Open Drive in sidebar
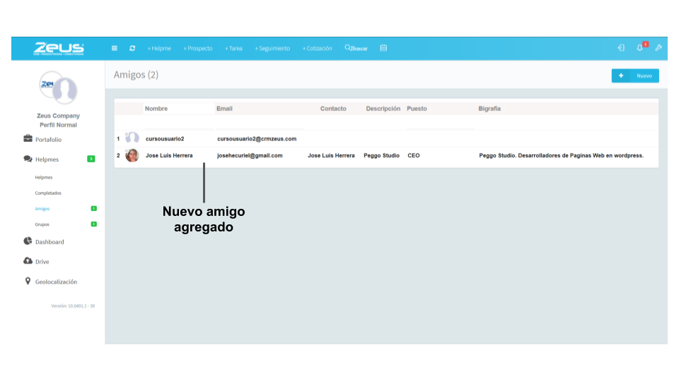Image resolution: width=679 pixels, height=381 pixels. tap(42, 262)
